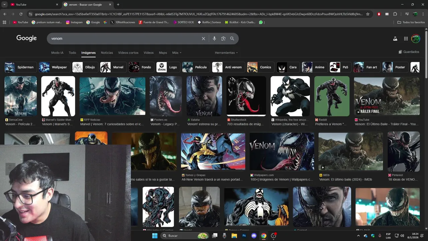
Task: Open the IMDb El último baile link
Action: pos(345,179)
